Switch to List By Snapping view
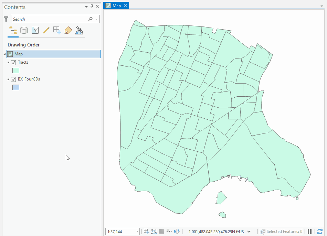 [57, 30]
